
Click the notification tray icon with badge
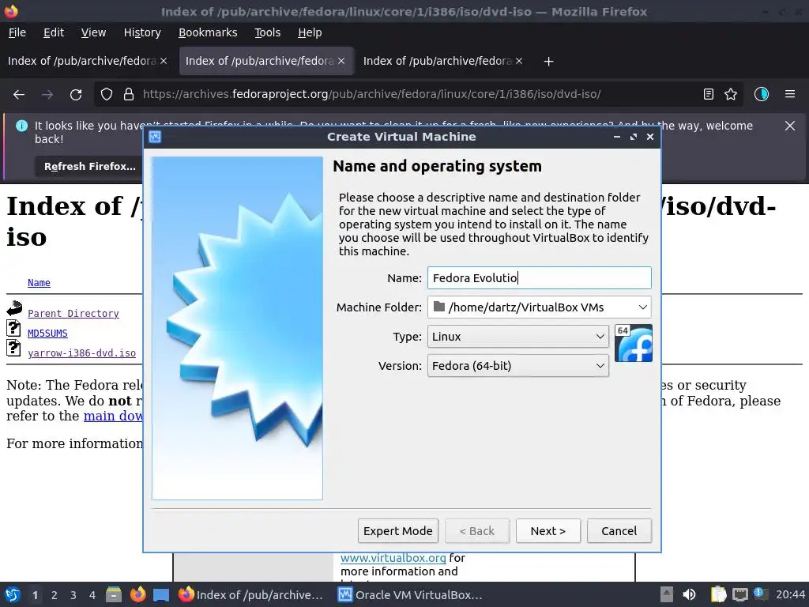coord(760,594)
